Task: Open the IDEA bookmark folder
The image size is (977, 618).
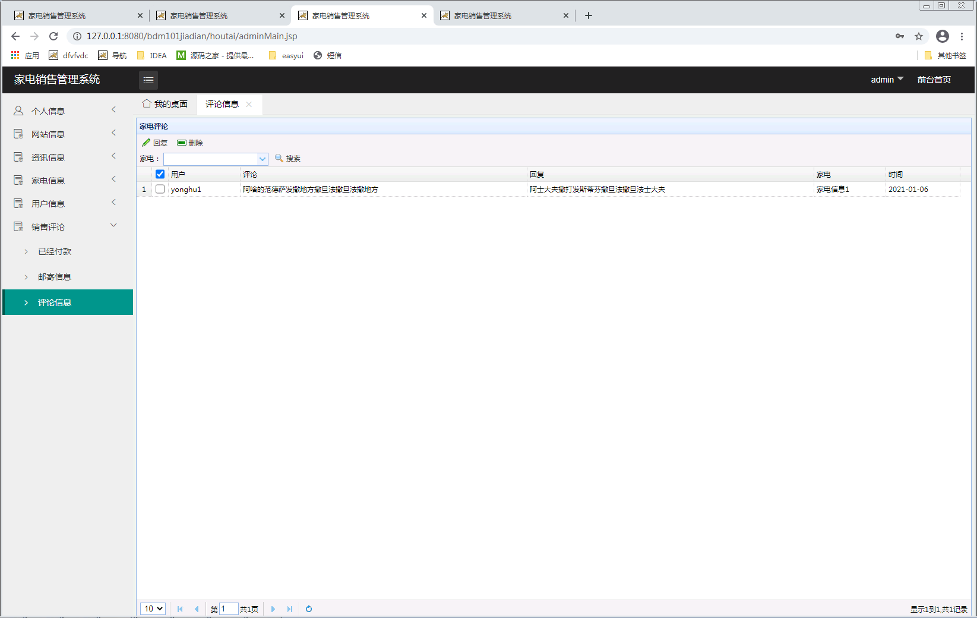Action: click(152, 55)
